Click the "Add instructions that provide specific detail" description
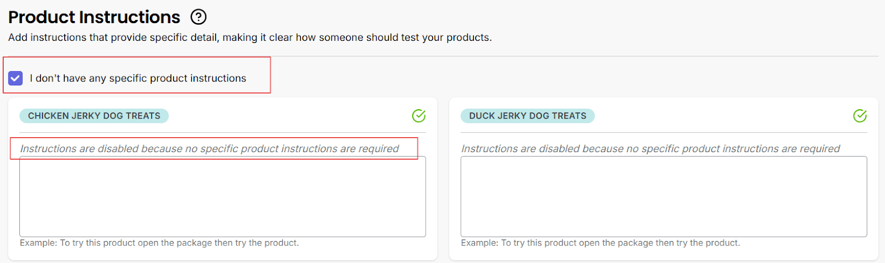The image size is (885, 263). click(249, 37)
